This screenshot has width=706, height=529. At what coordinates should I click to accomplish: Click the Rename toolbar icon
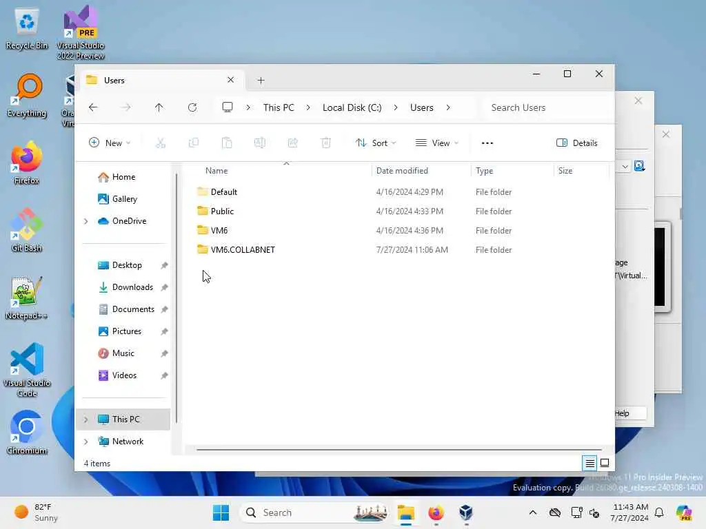pyautogui.click(x=260, y=143)
